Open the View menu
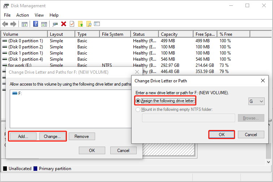This screenshot has width=273, height=182. (39, 15)
